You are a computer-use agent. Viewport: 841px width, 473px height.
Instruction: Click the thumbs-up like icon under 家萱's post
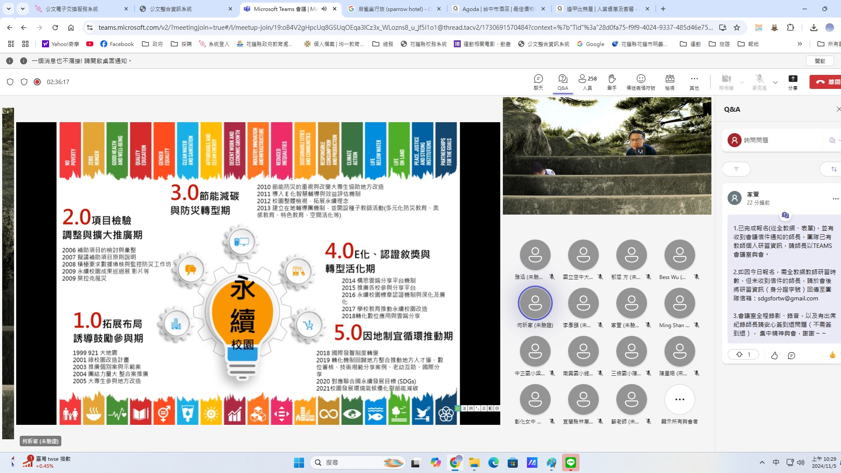click(774, 355)
